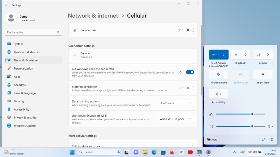This screenshot has height=157, width=280.
Task: Open the clock showing 23:04
Action: (270, 152)
